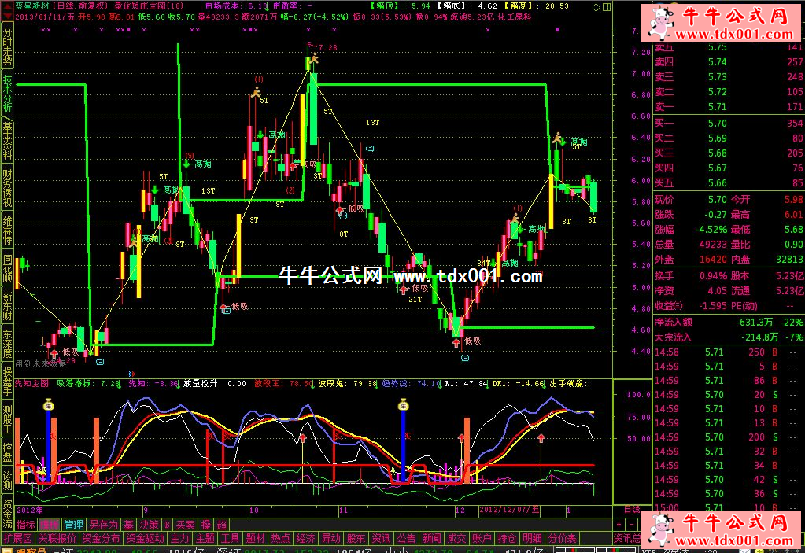Image resolution: width=805 pixels, height=553 pixels.
Task: Click the runner icon at the 7.28 peak
Action: pyautogui.click(x=313, y=58)
